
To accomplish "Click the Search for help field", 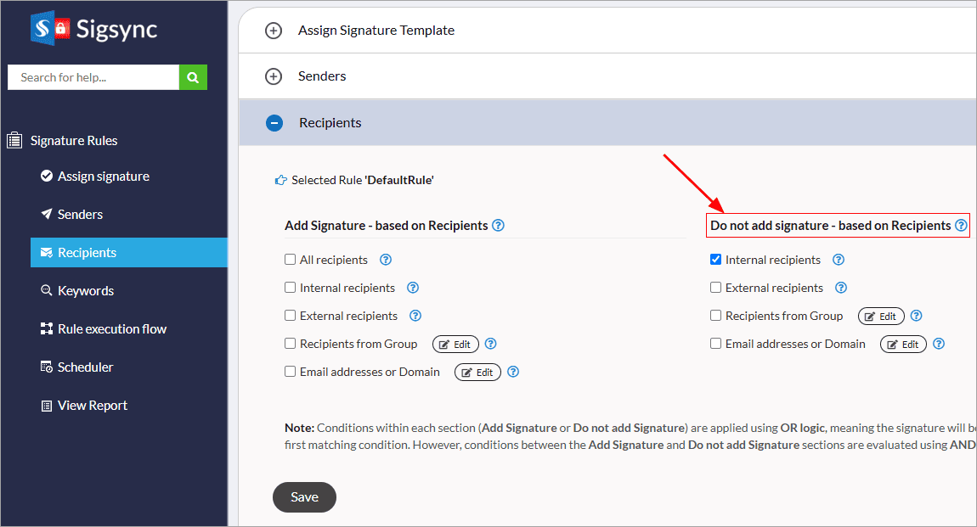I will (x=93, y=77).
